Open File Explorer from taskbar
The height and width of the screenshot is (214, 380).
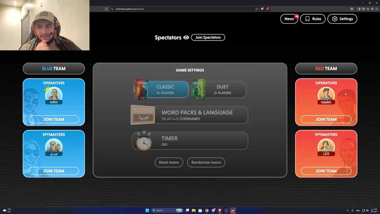click(194, 210)
